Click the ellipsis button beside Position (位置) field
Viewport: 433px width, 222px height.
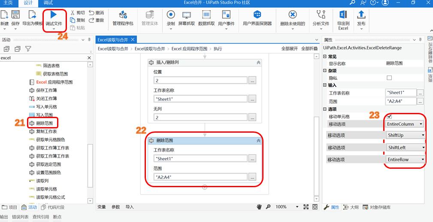(252, 80)
